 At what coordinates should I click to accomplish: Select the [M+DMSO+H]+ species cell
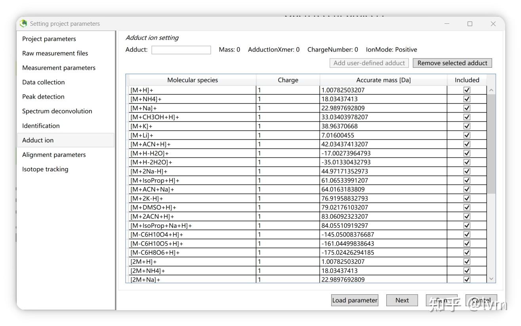point(193,208)
